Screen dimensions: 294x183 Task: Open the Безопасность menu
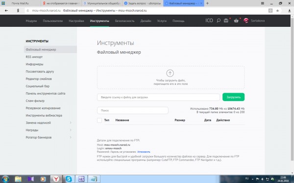pos(124,20)
